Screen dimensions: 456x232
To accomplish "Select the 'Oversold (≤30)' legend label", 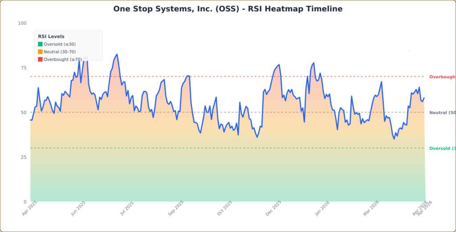I will tap(59, 44).
